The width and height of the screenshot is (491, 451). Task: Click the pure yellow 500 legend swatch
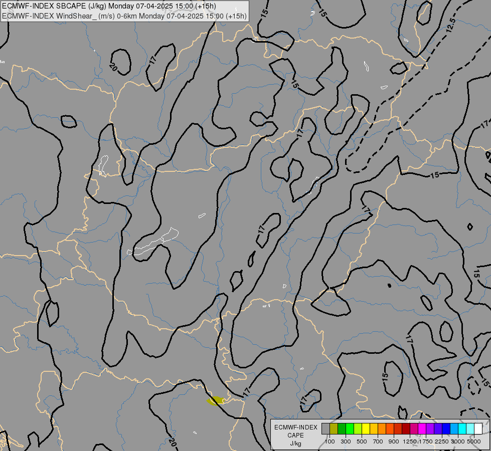point(366,429)
